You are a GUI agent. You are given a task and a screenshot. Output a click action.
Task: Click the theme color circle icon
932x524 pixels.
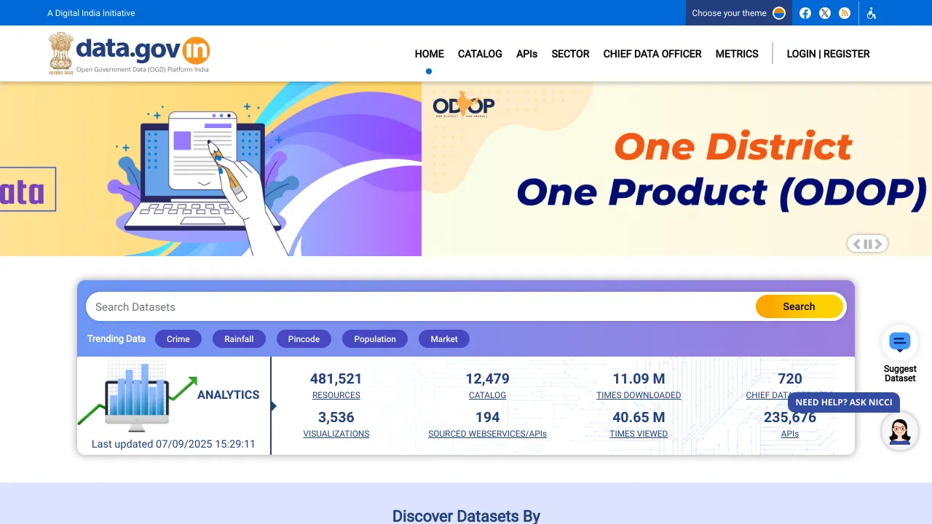tap(779, 13)
